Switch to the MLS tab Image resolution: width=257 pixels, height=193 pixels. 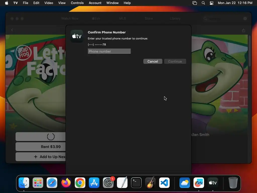122,19
